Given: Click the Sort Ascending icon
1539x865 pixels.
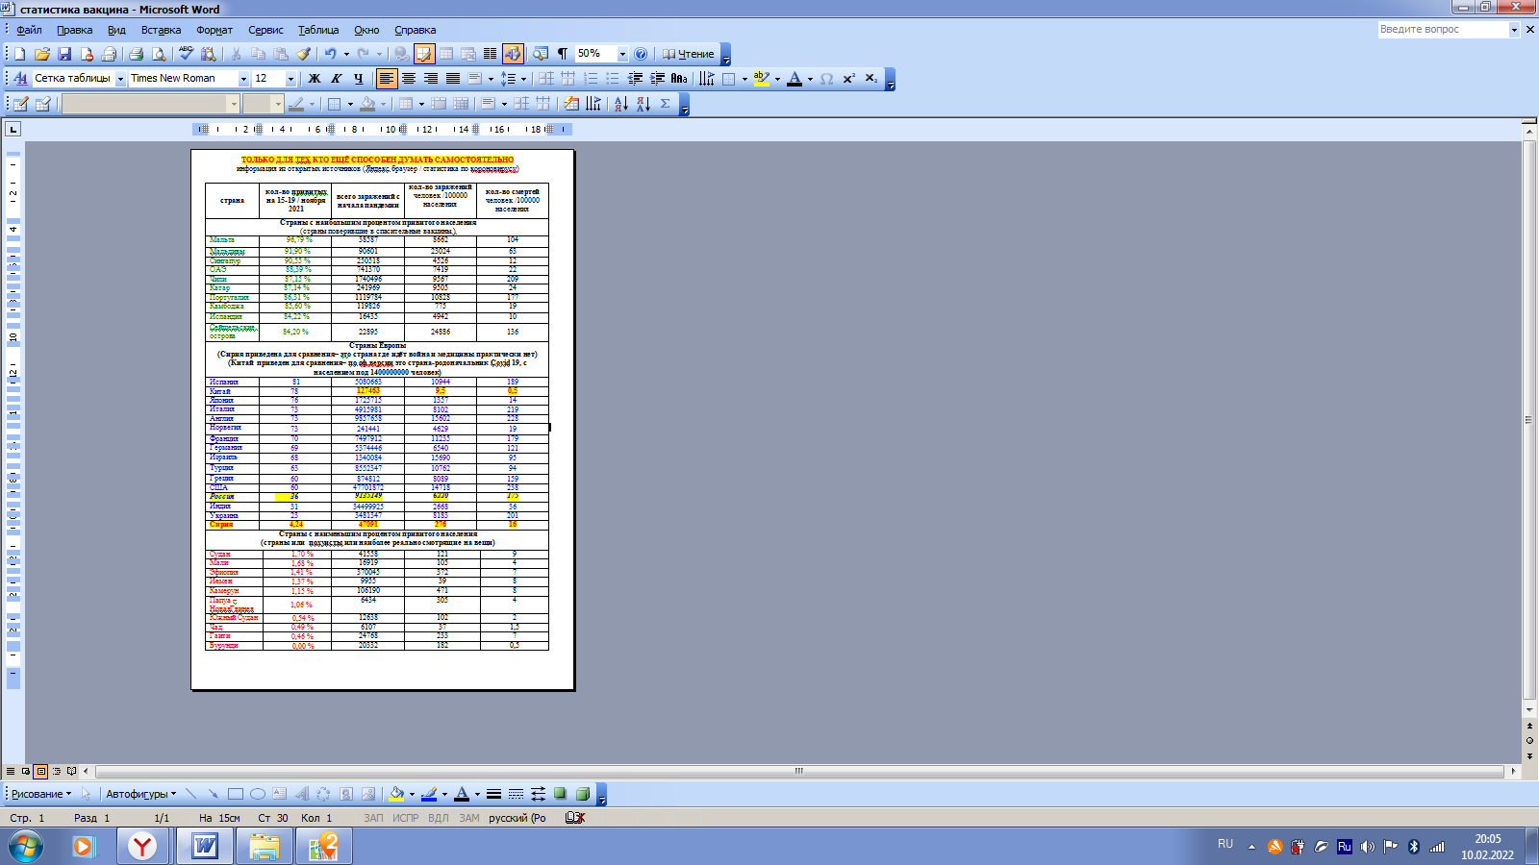Looking at the screenshot, I should (620, 104).
